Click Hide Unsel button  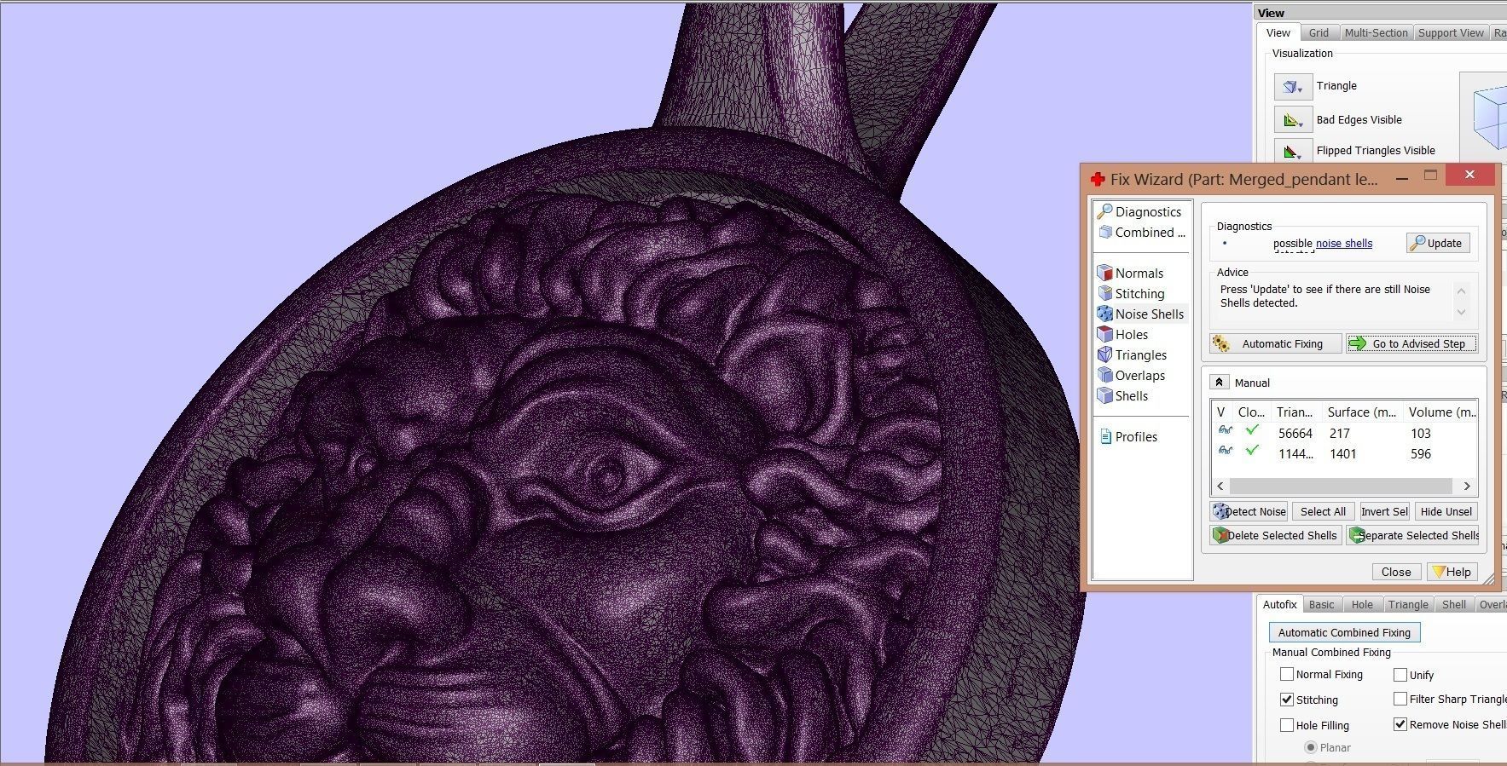click(x=1446, y=511)
